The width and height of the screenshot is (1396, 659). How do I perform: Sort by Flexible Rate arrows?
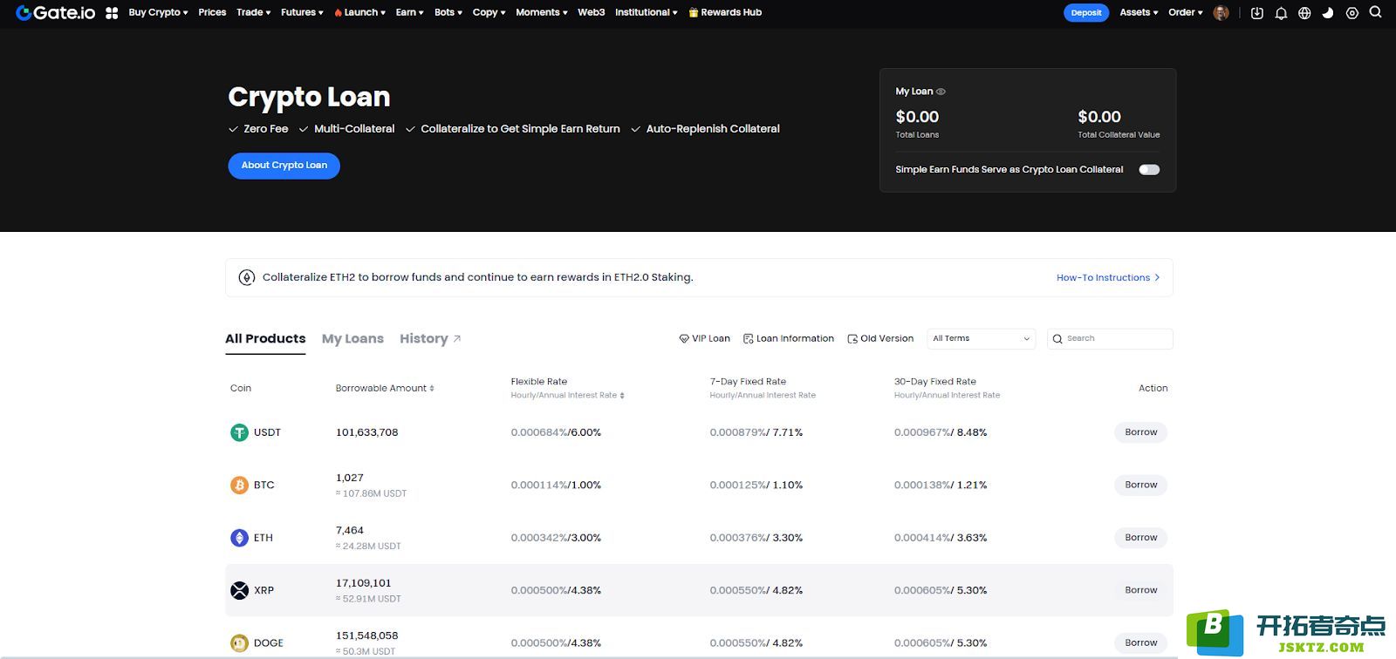pyautogui.click(x=622, y=396)
